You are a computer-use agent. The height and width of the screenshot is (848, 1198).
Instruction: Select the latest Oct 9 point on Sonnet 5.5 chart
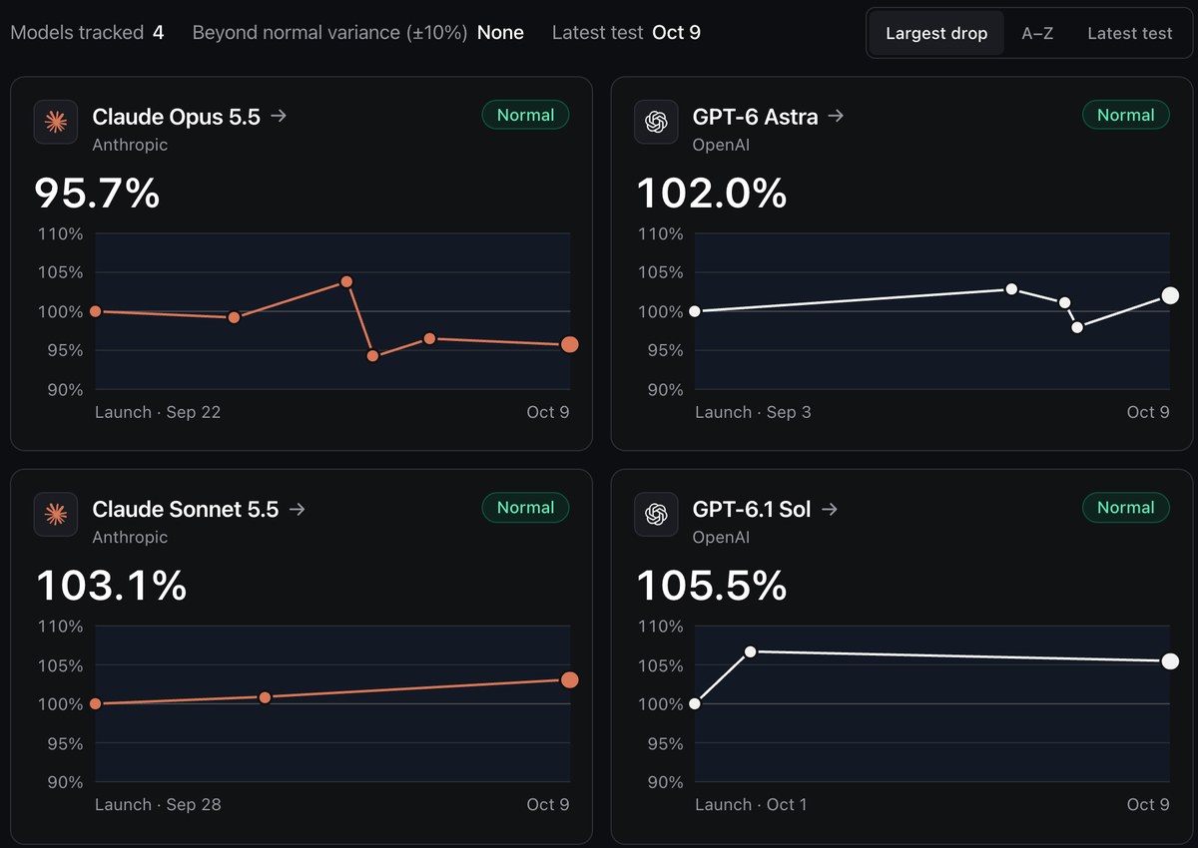coord(569,679)
